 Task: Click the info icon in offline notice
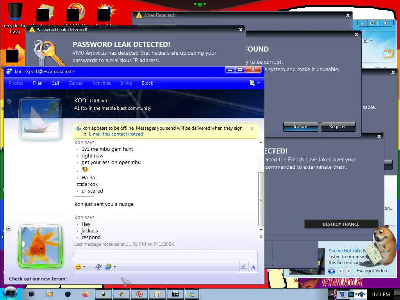(x=78, y=128)
